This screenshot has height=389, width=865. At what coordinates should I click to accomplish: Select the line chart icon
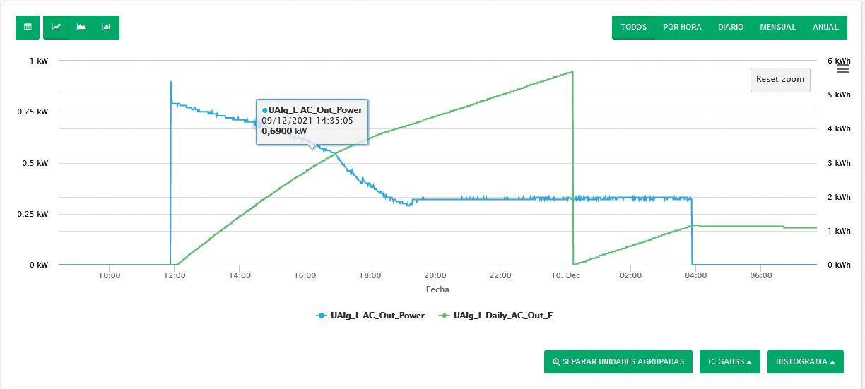[x=57, y=28]
